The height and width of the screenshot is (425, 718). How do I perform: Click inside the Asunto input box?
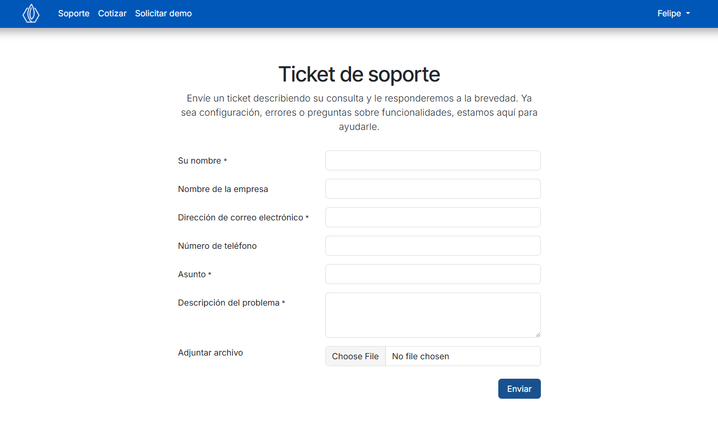point(433,274)
